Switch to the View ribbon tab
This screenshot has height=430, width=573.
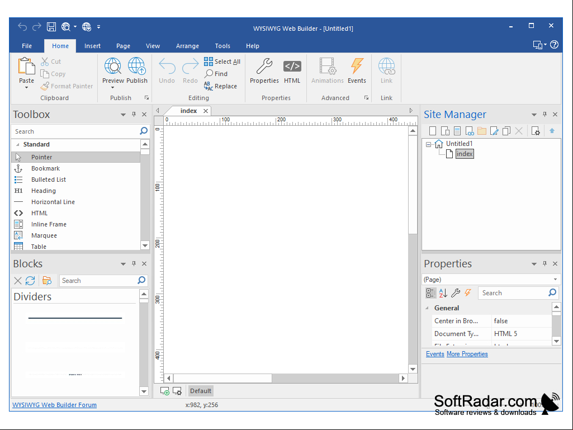[x=153, y=46]
